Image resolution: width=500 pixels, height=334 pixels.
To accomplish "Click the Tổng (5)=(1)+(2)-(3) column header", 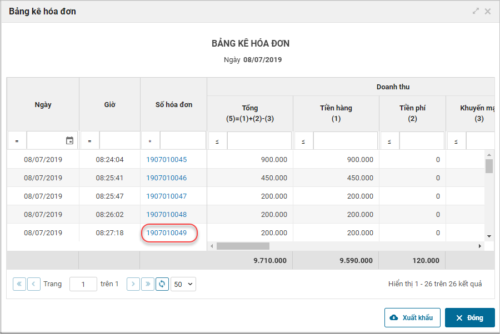I will coord(250,113).
